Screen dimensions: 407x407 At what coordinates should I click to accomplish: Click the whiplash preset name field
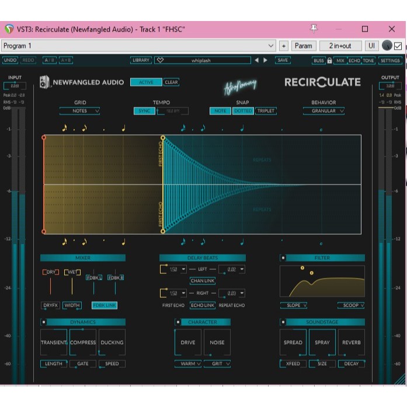[x=203, y=60]
